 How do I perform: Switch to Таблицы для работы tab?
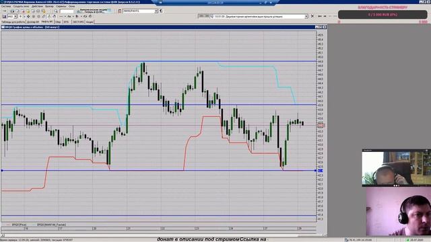point(13,22)
